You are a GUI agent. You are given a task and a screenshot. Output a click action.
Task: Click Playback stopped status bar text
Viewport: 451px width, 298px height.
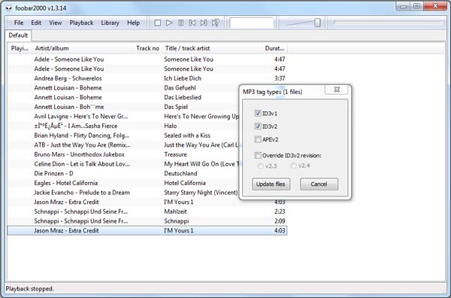coord(29,289)
